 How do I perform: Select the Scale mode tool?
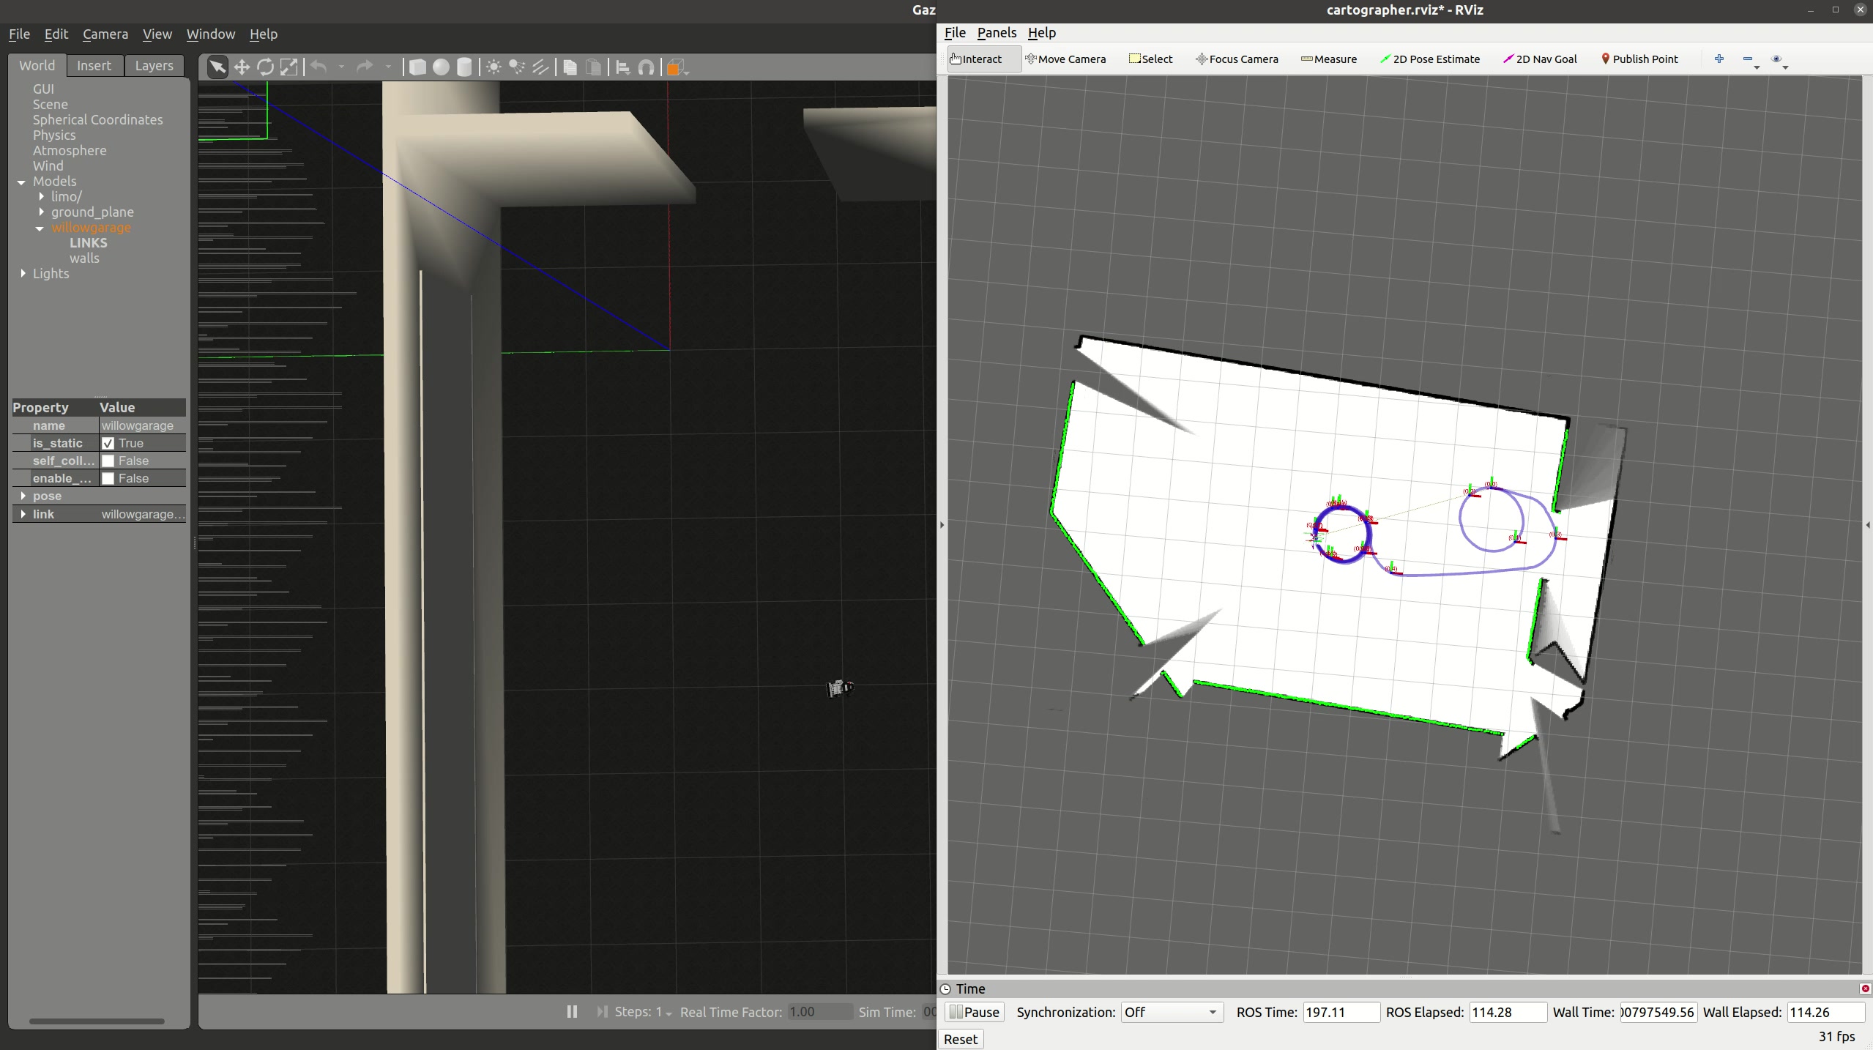point(289,67)
